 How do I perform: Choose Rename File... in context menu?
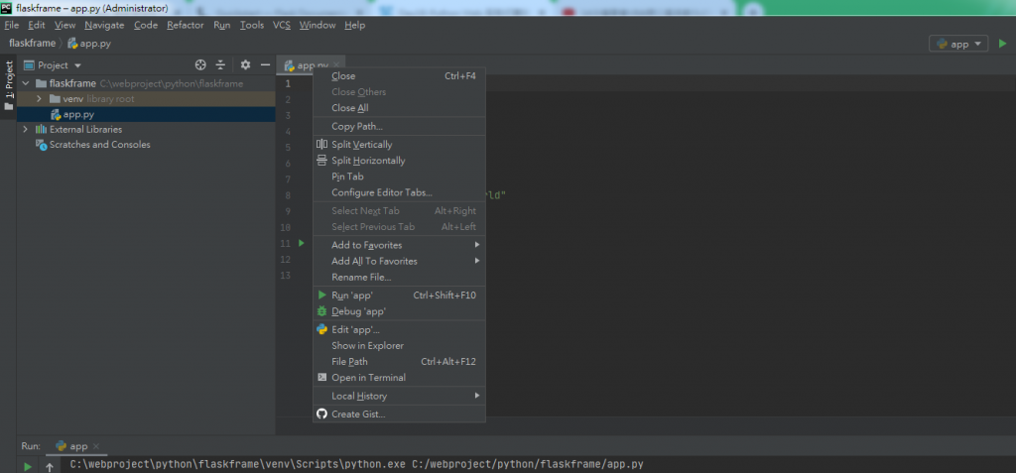[399, 278]
